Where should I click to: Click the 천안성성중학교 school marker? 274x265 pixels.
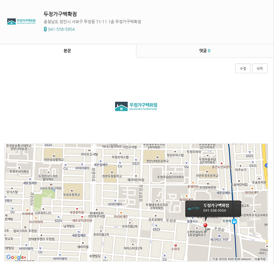[54, 156]
